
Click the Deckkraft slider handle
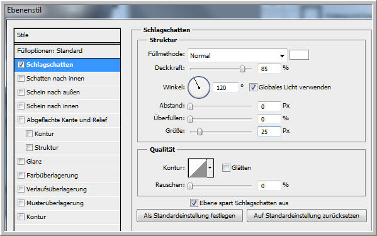coord(242,69)
